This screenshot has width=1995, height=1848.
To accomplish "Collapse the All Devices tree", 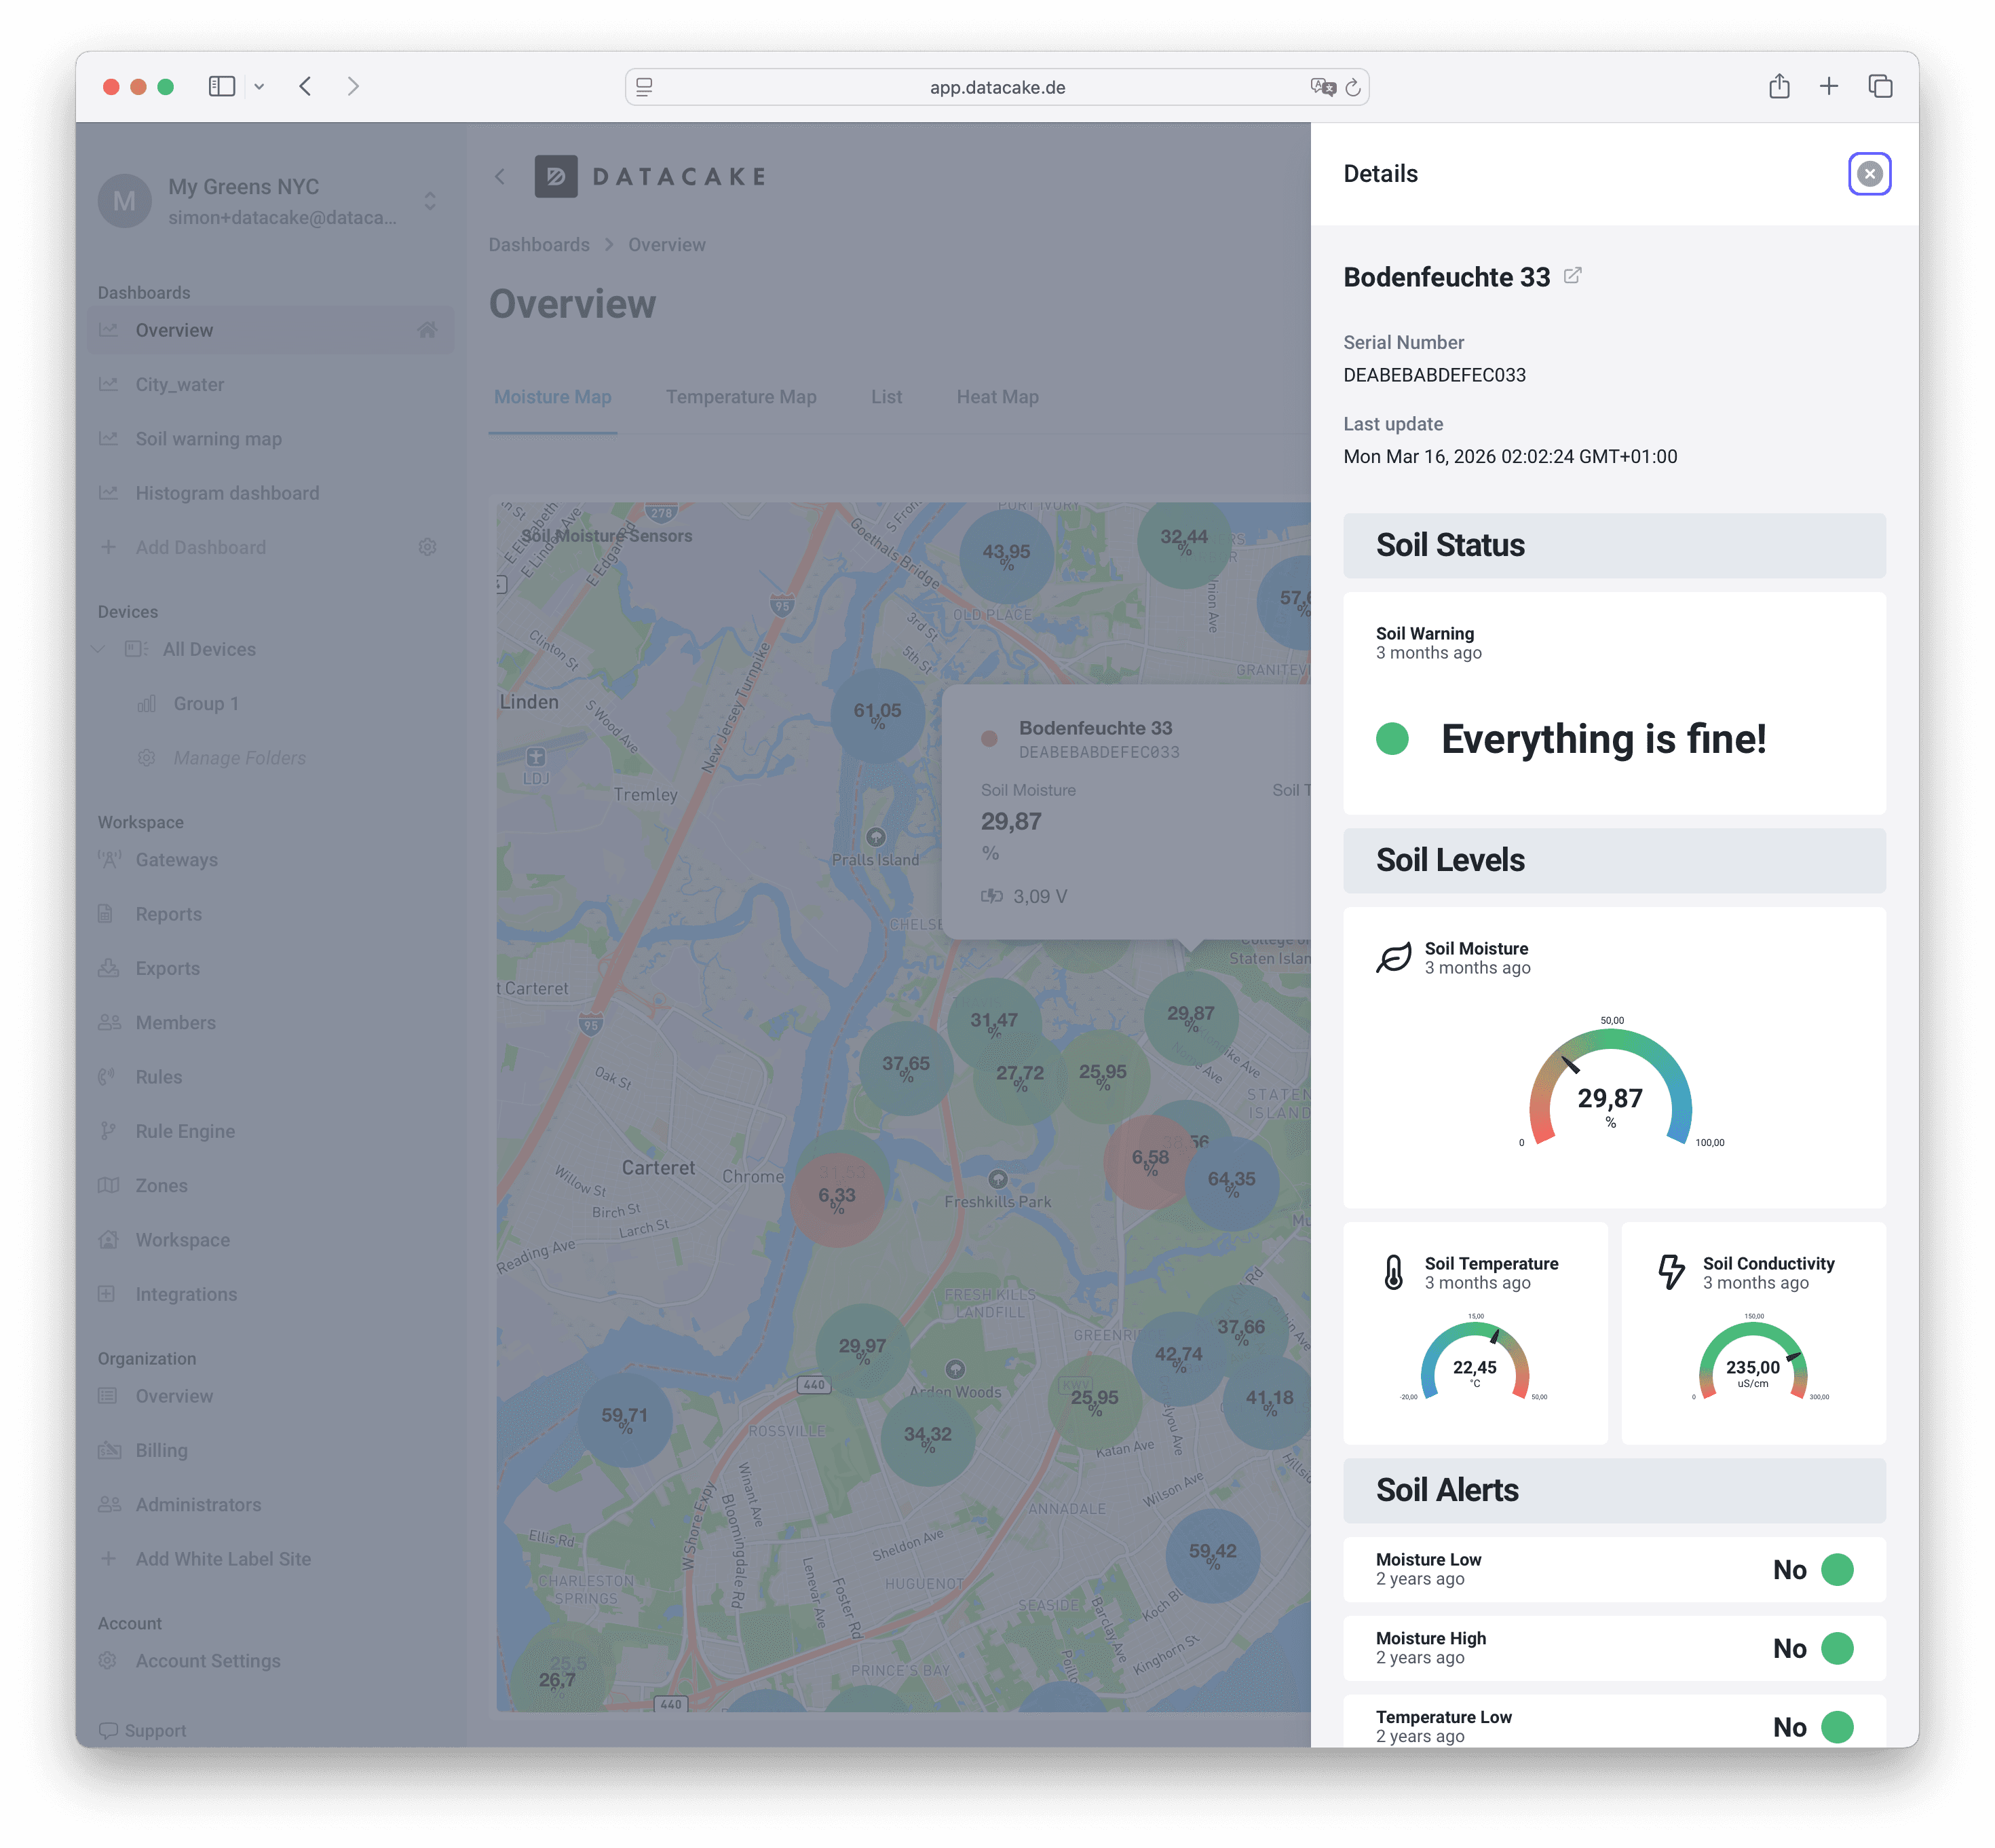I will [99, 649].
